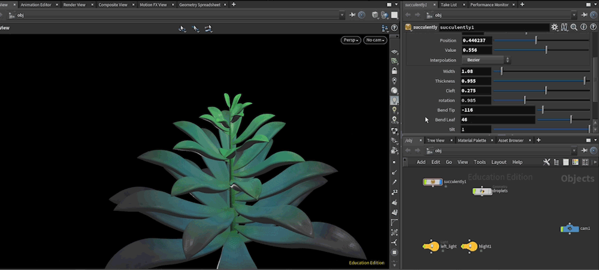This screenshot has width=599, height=270.
Task: Click viewport path pin icon
Action: click(352, 15)
